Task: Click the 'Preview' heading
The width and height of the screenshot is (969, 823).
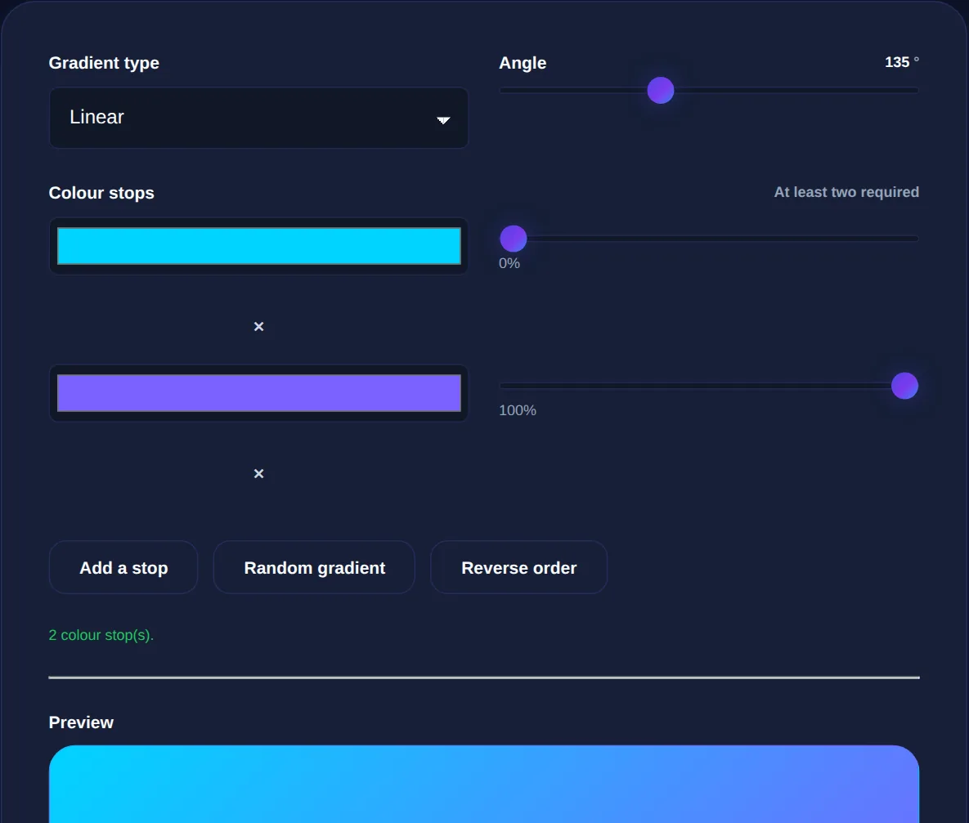Action: click(x=81, y=722)
